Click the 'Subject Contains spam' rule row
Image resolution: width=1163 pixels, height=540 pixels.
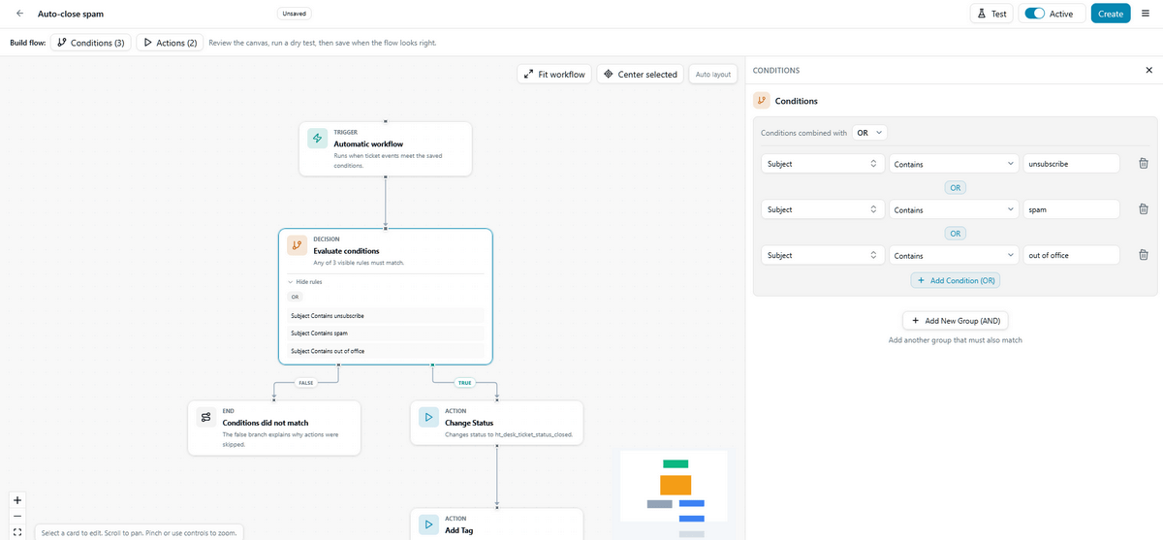click(386, 333)
